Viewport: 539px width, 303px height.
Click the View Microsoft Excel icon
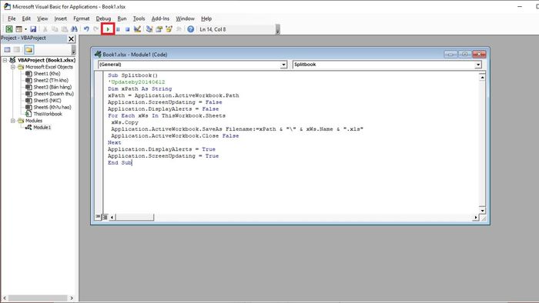9,29
